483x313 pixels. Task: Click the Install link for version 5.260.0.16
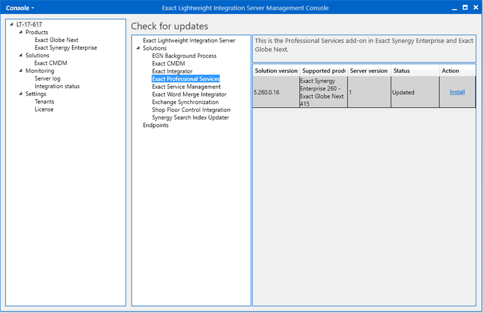click(457, 92)
